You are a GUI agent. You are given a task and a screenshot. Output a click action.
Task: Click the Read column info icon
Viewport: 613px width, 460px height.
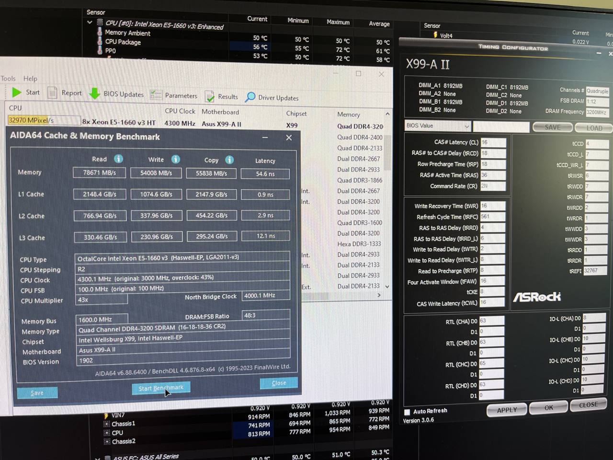pos(118,159)
